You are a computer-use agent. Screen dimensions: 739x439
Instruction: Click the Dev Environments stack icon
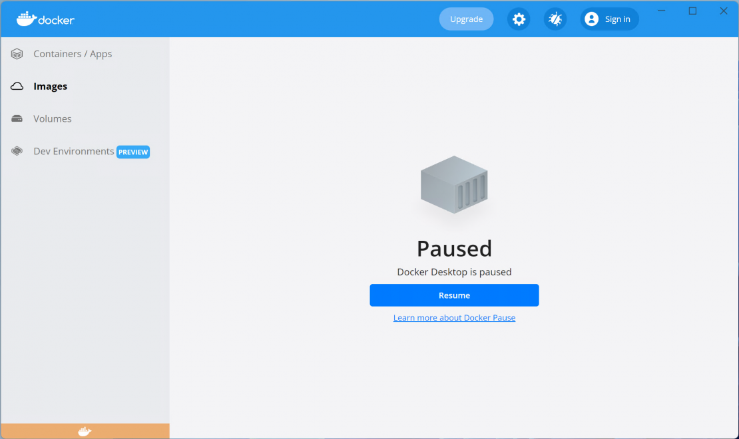17,152
